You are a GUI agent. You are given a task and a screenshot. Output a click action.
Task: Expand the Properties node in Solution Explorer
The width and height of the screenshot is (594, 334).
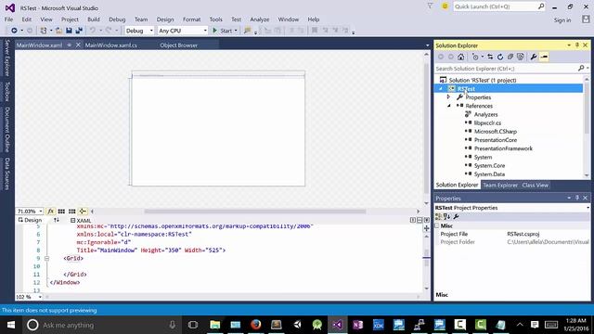point(449,96)
